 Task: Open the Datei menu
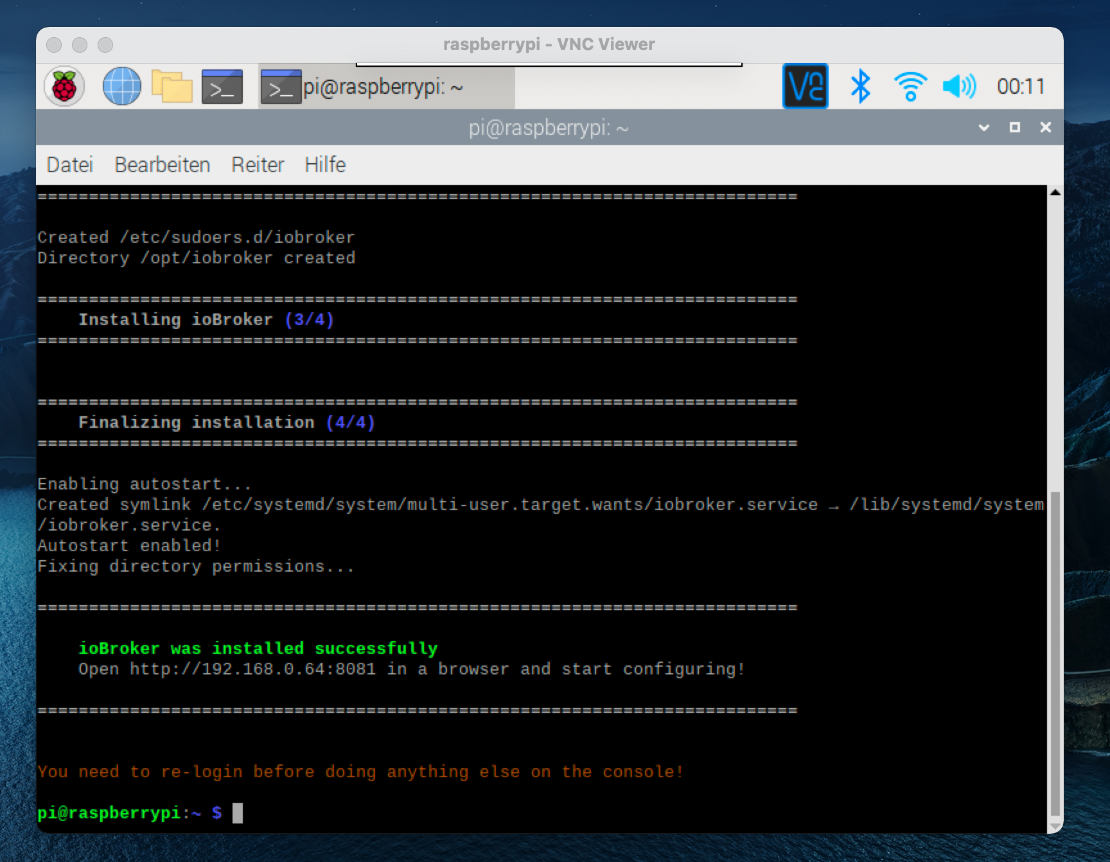pos(70,165)
